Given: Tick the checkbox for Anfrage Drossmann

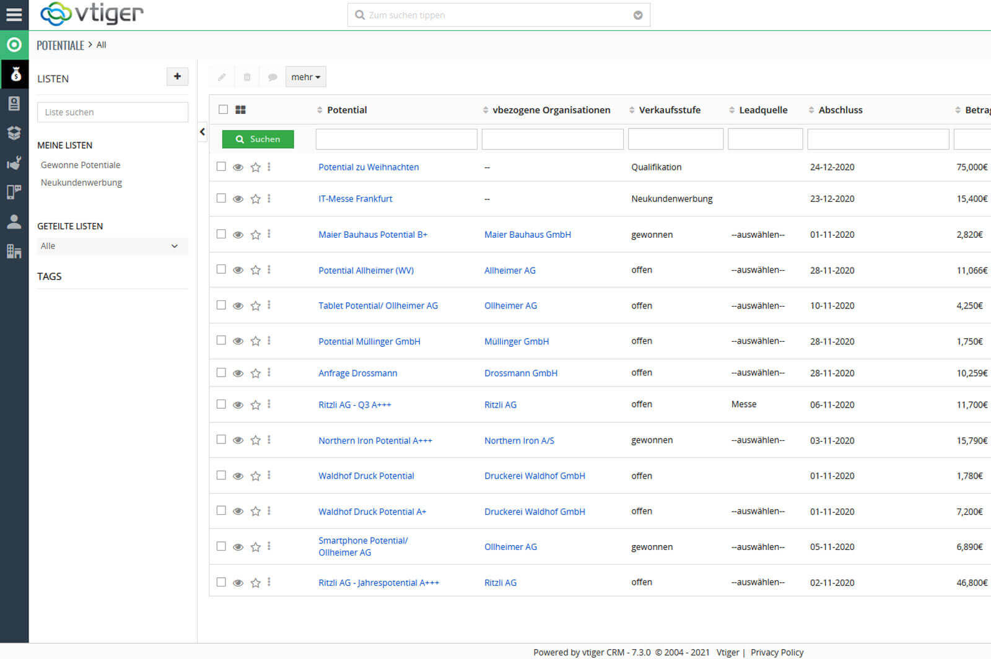Looking at the screenshot, I should (x=221, y=373).
